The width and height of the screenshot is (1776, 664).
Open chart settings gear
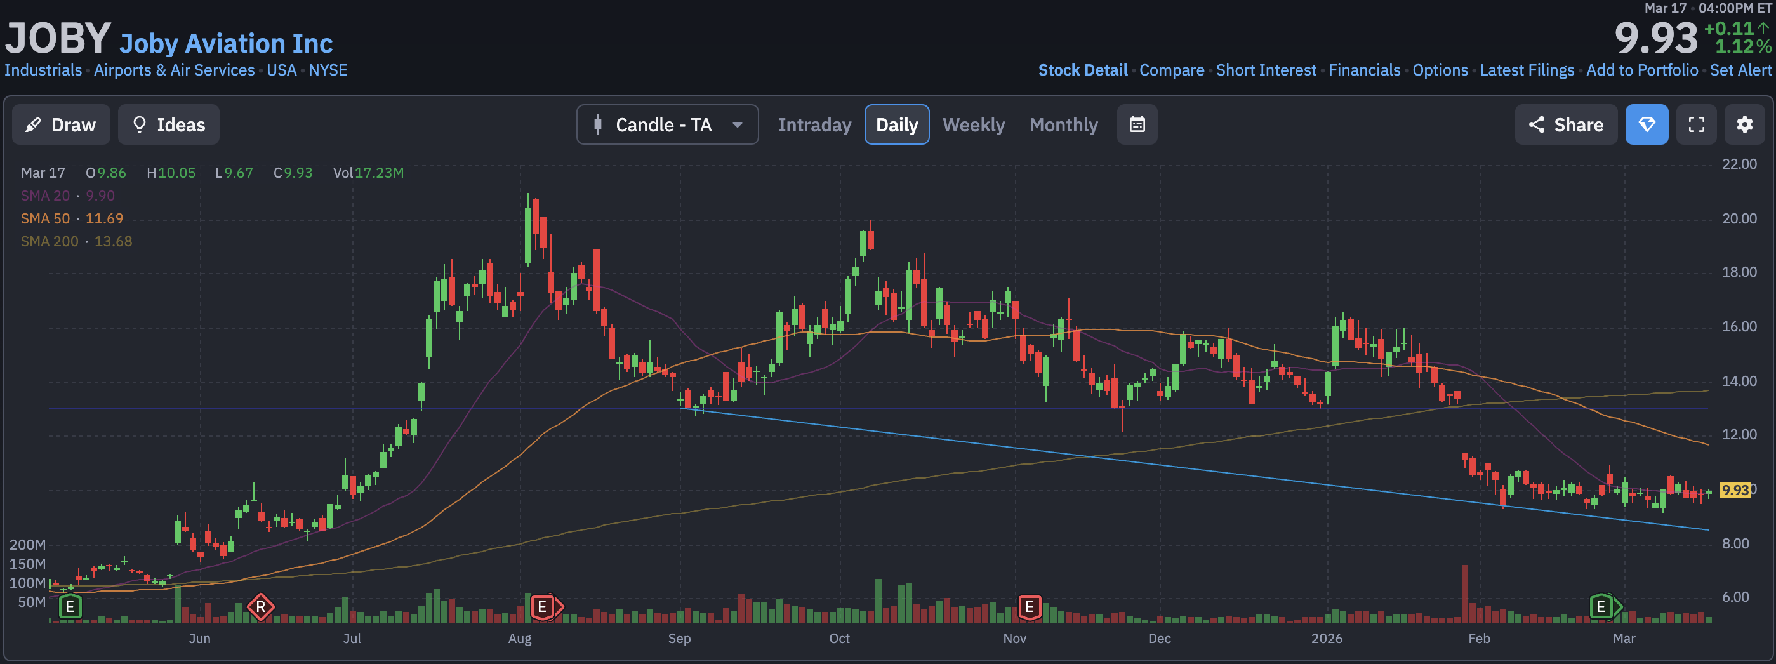click(x=1744, y=125)
